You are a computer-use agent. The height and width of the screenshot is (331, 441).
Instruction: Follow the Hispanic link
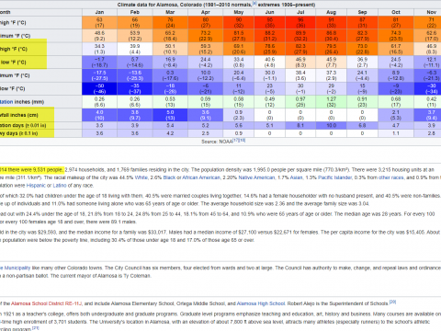tap(36, 186)
